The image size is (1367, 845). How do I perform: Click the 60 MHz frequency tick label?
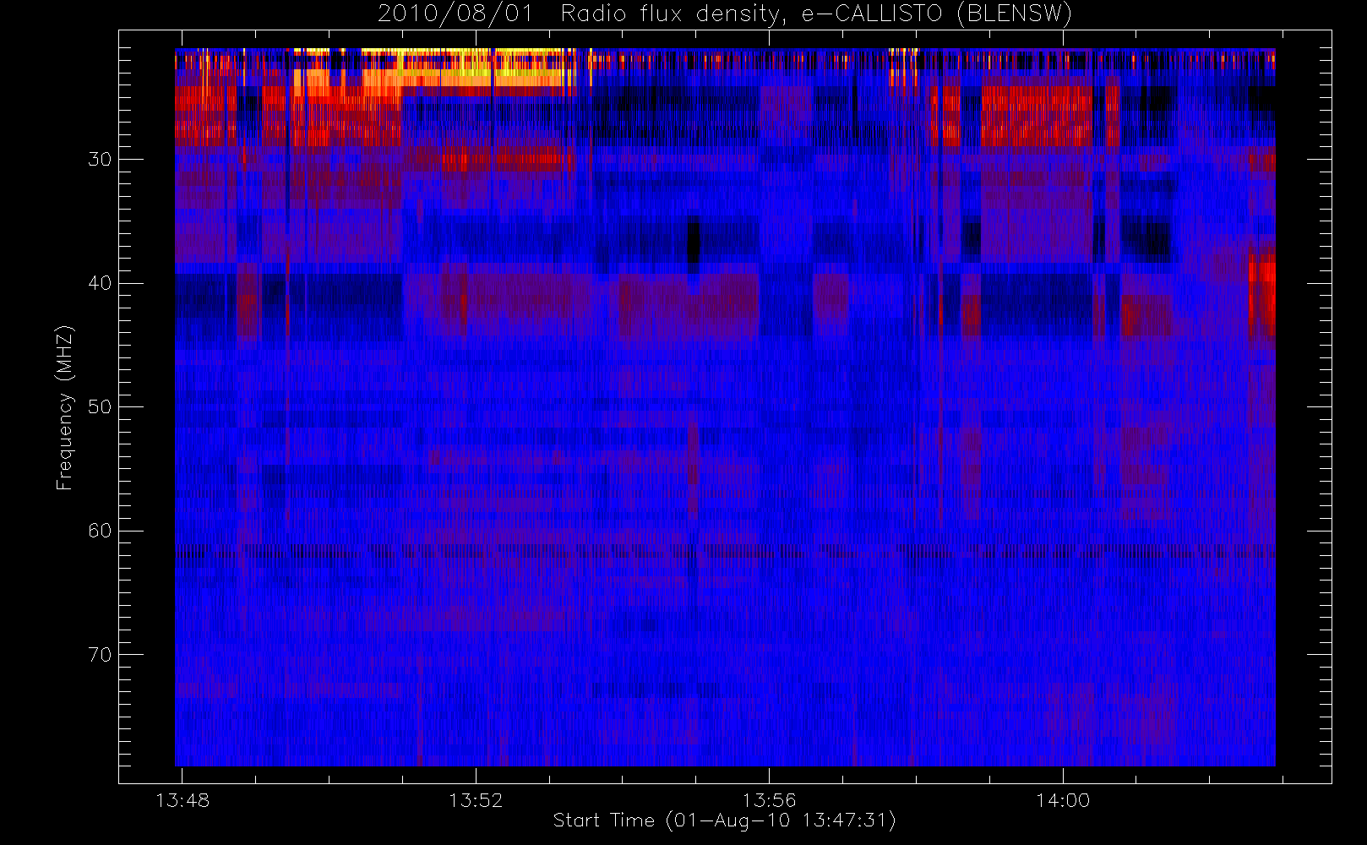(100, 531)
